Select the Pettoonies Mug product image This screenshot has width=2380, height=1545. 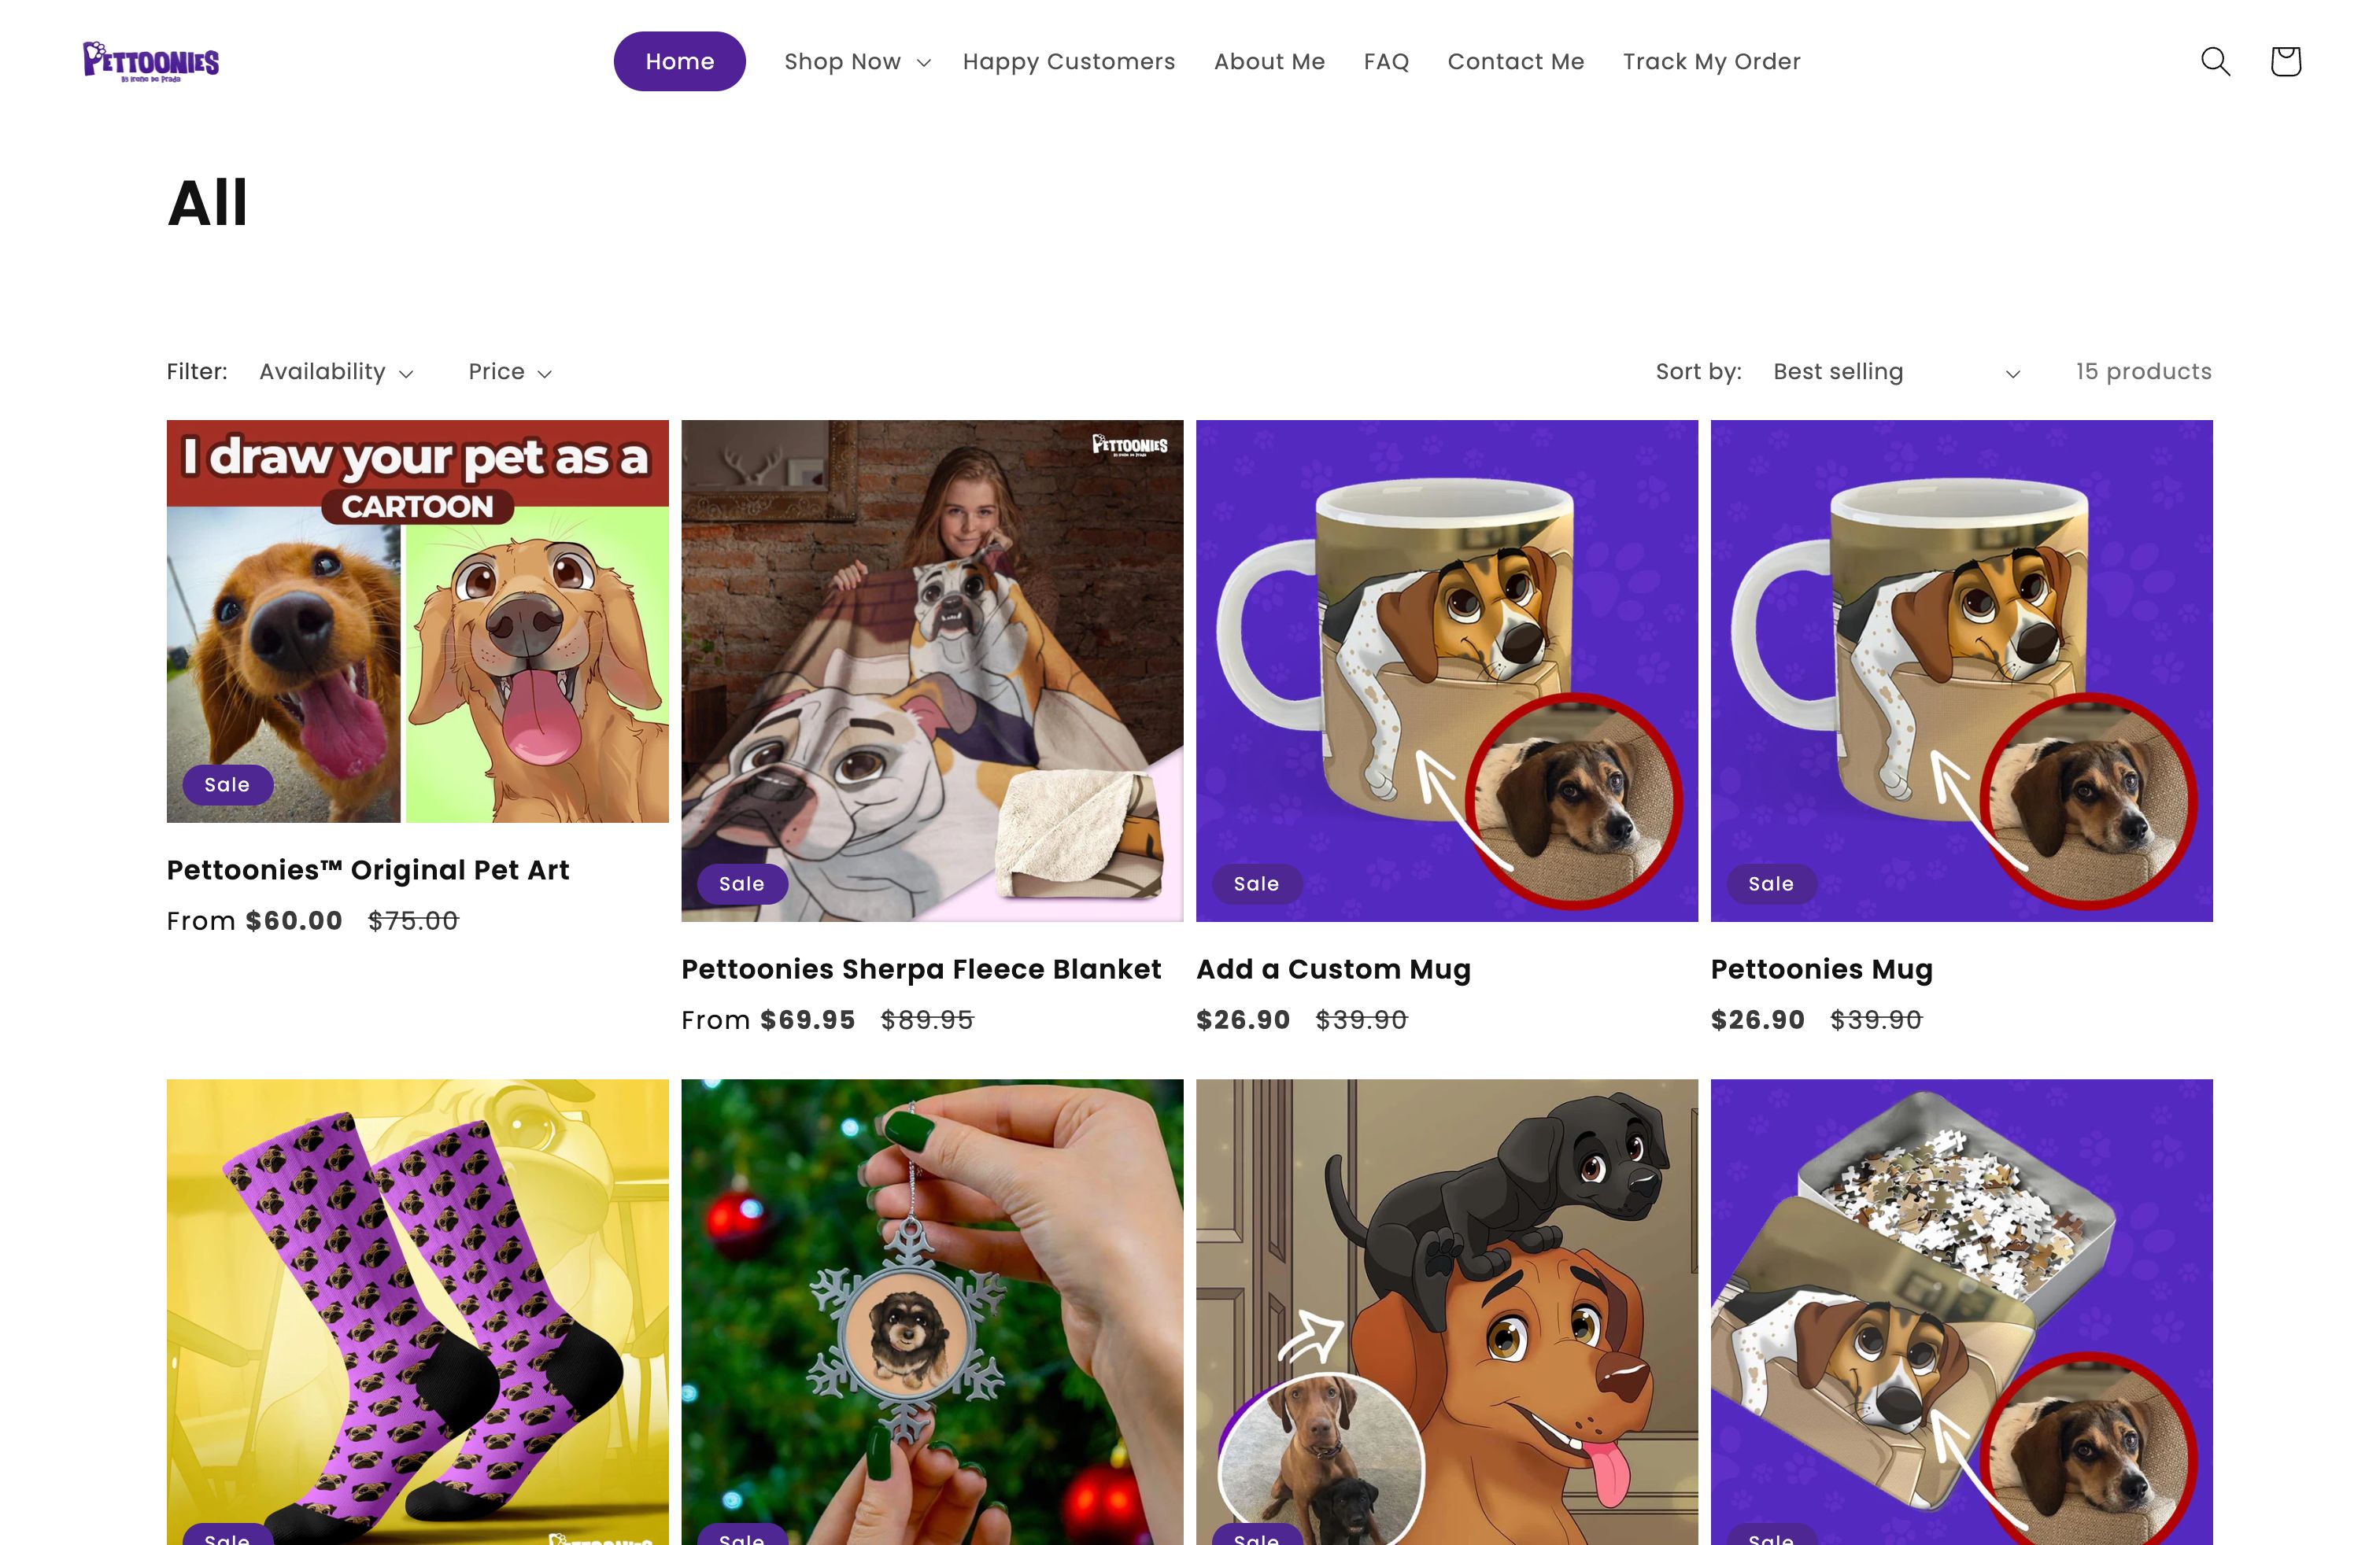1961,669
